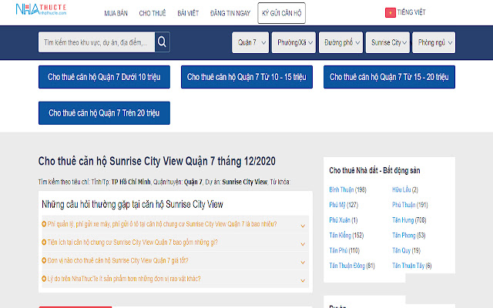The image size is (493, 308).
Task: Open the Tân Thuận Tây (6) link
Action: coord(412,266)
